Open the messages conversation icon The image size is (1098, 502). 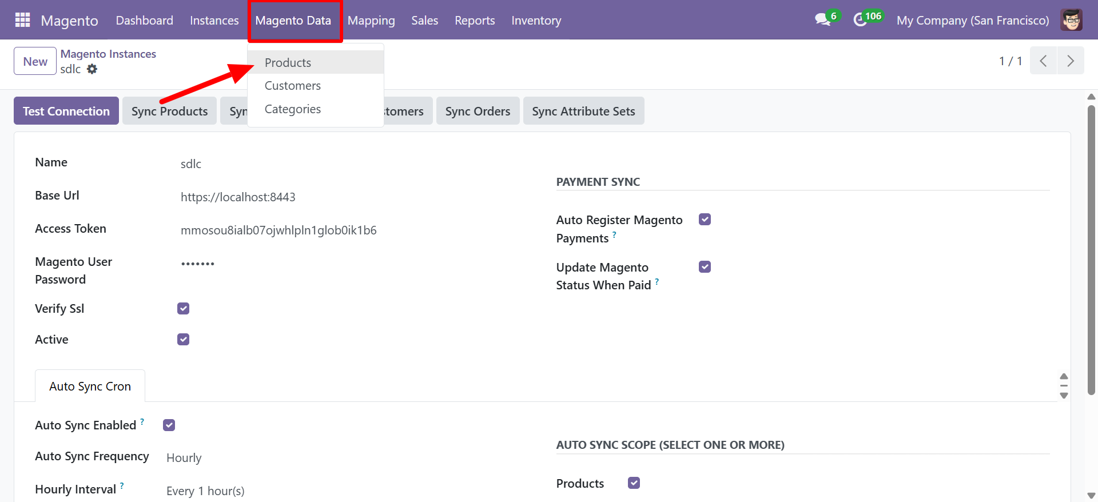click(823, 20)
